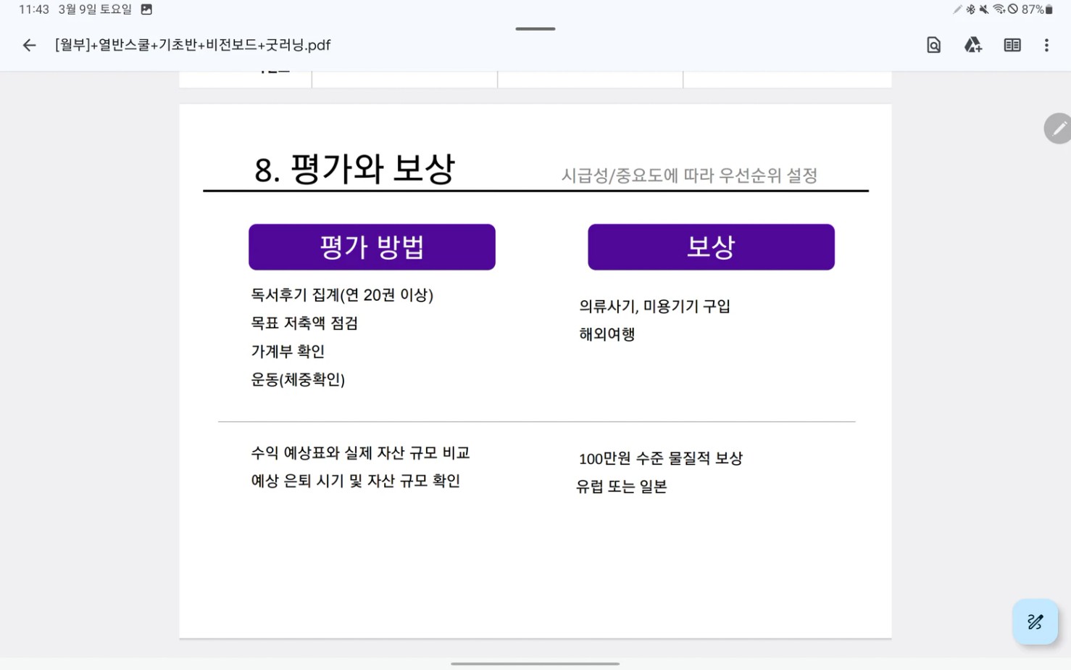The height and width of the screenshot is (670, 1071).
Task: Tap the purple 평가 방법 header box
Action: point(372,247)
